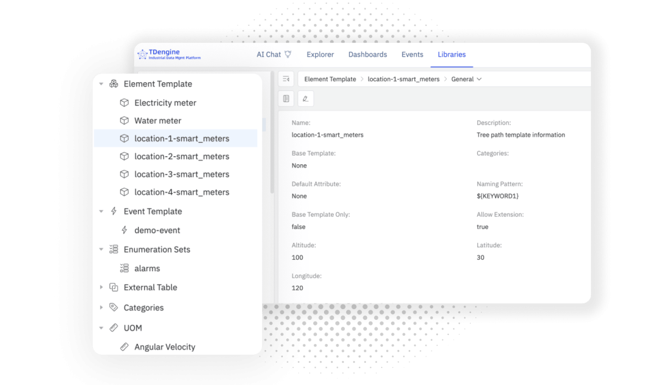
Task: Open the Dashboards tab
Action: tap(368, 55)
